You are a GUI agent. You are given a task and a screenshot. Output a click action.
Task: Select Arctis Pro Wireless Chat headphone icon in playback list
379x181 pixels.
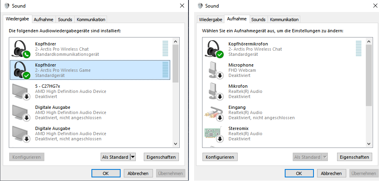coord(22,49)
